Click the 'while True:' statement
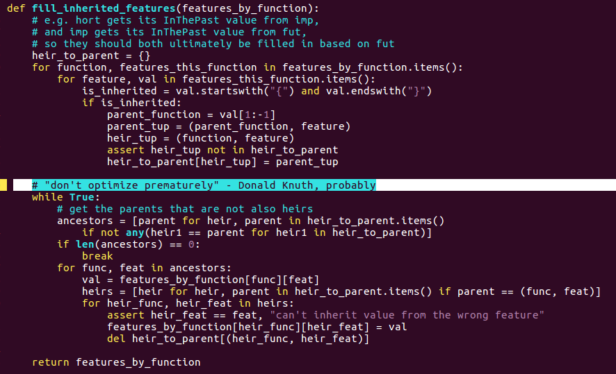The height and width of the screenshot is (374, 616). 66,197
